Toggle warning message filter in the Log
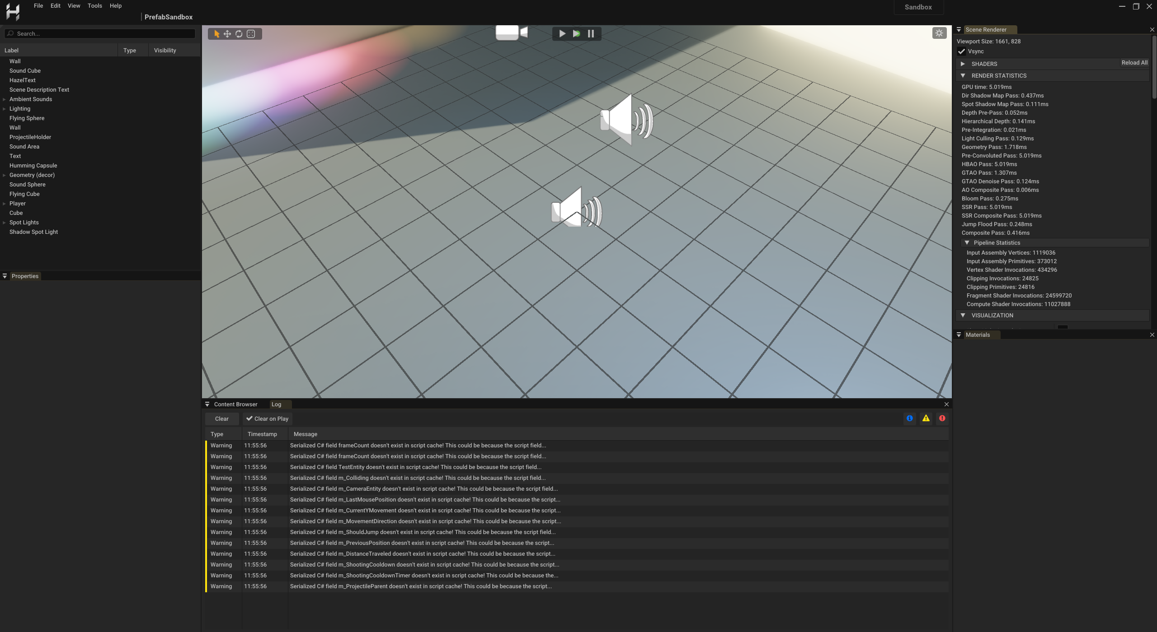The height and width of the screenshot is (632, 1157). coord(926,418)
